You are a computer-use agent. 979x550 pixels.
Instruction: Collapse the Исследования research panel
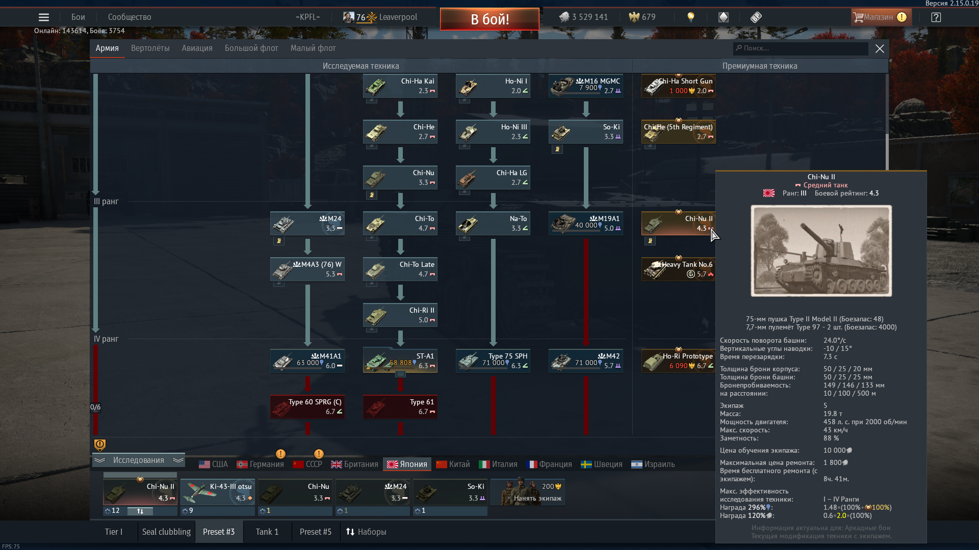pyautogui.click(x=139, y=460)
